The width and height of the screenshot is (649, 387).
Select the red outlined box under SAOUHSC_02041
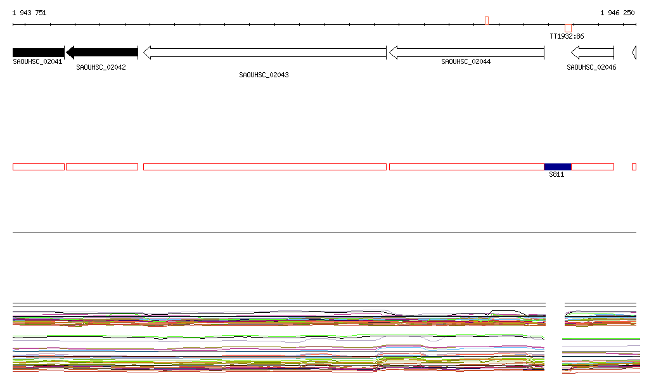coord(38,167)
